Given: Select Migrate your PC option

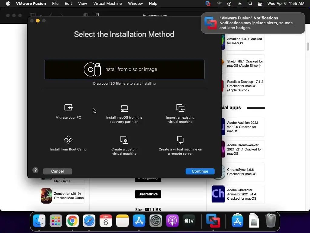Looking at the screenshot, I should pyautogui.click(x=68, y=112).
